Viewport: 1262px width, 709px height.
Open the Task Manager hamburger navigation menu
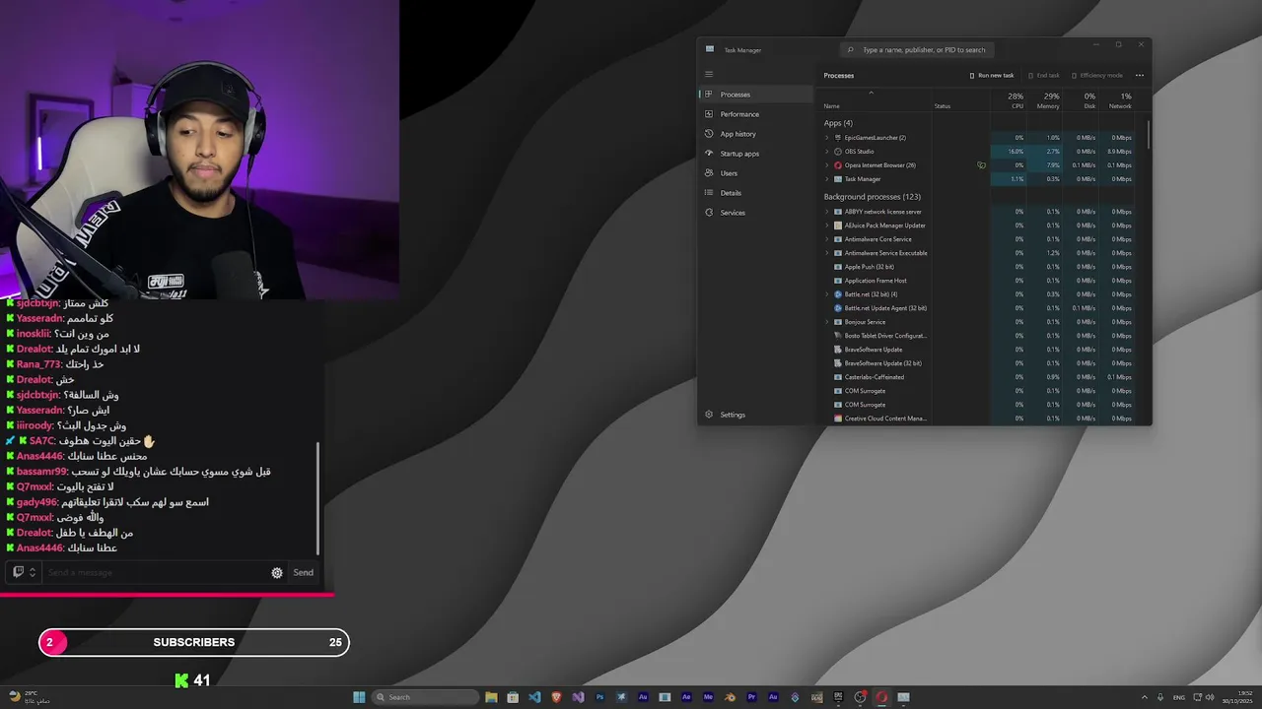[708, 74]
